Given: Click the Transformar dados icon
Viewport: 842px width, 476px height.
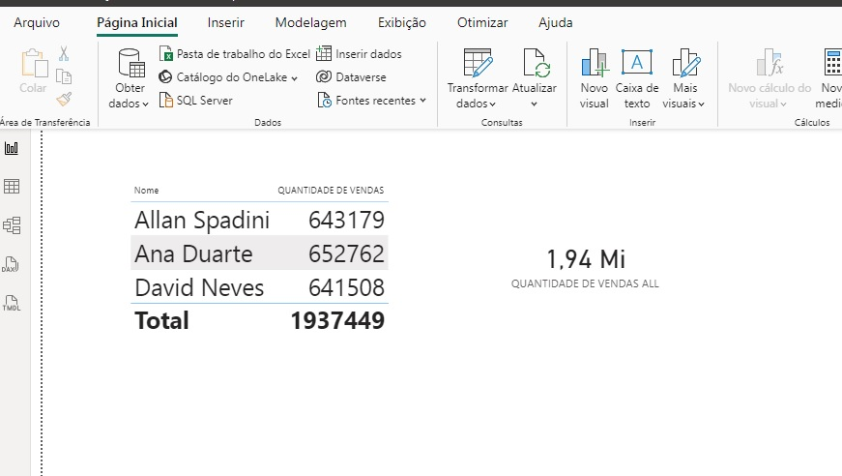Looking at the screenshot, I should click(478, 63).
